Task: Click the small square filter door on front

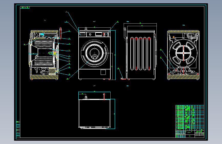Action: tap(103, 72)
